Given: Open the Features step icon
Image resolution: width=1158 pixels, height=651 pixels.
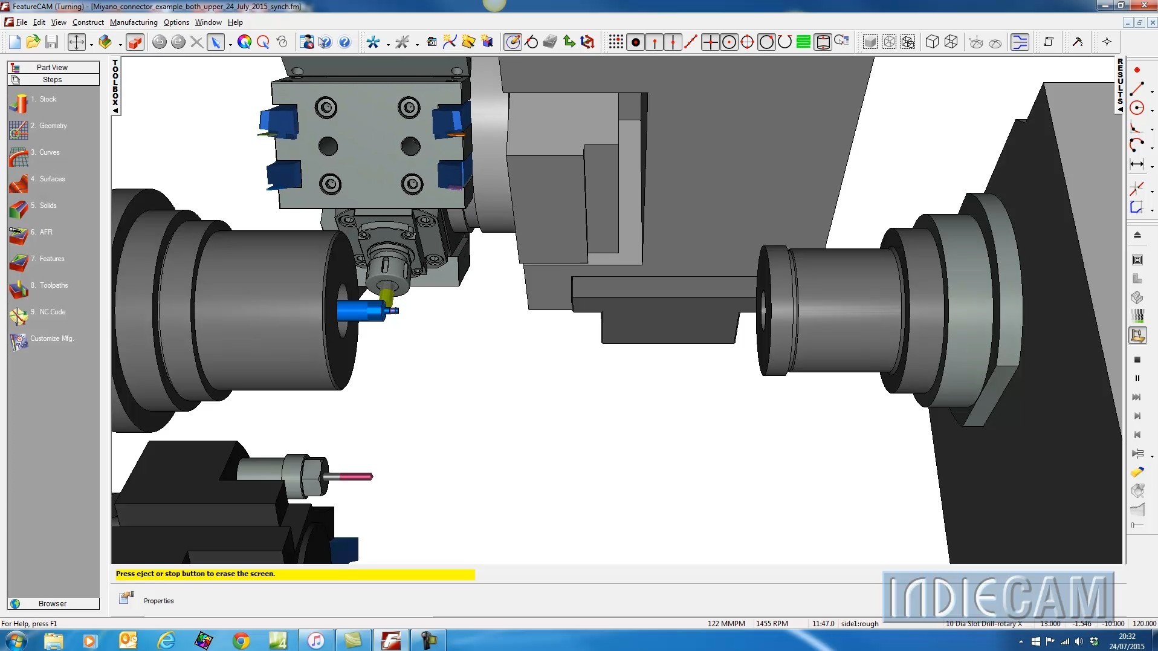Looking at the screenshot, I should [19, 263].
